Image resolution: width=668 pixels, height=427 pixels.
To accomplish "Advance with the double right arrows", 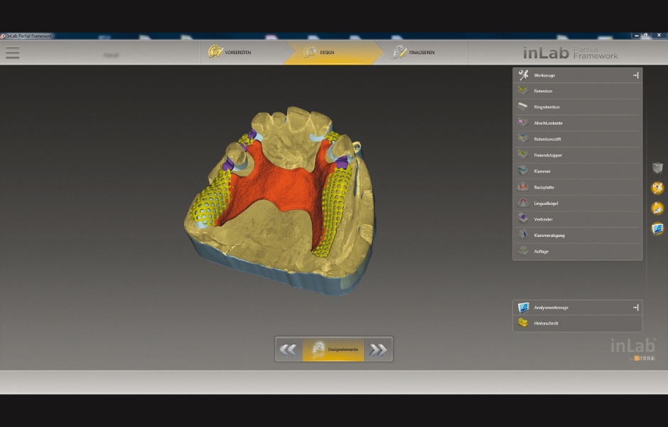I will 378,349.
